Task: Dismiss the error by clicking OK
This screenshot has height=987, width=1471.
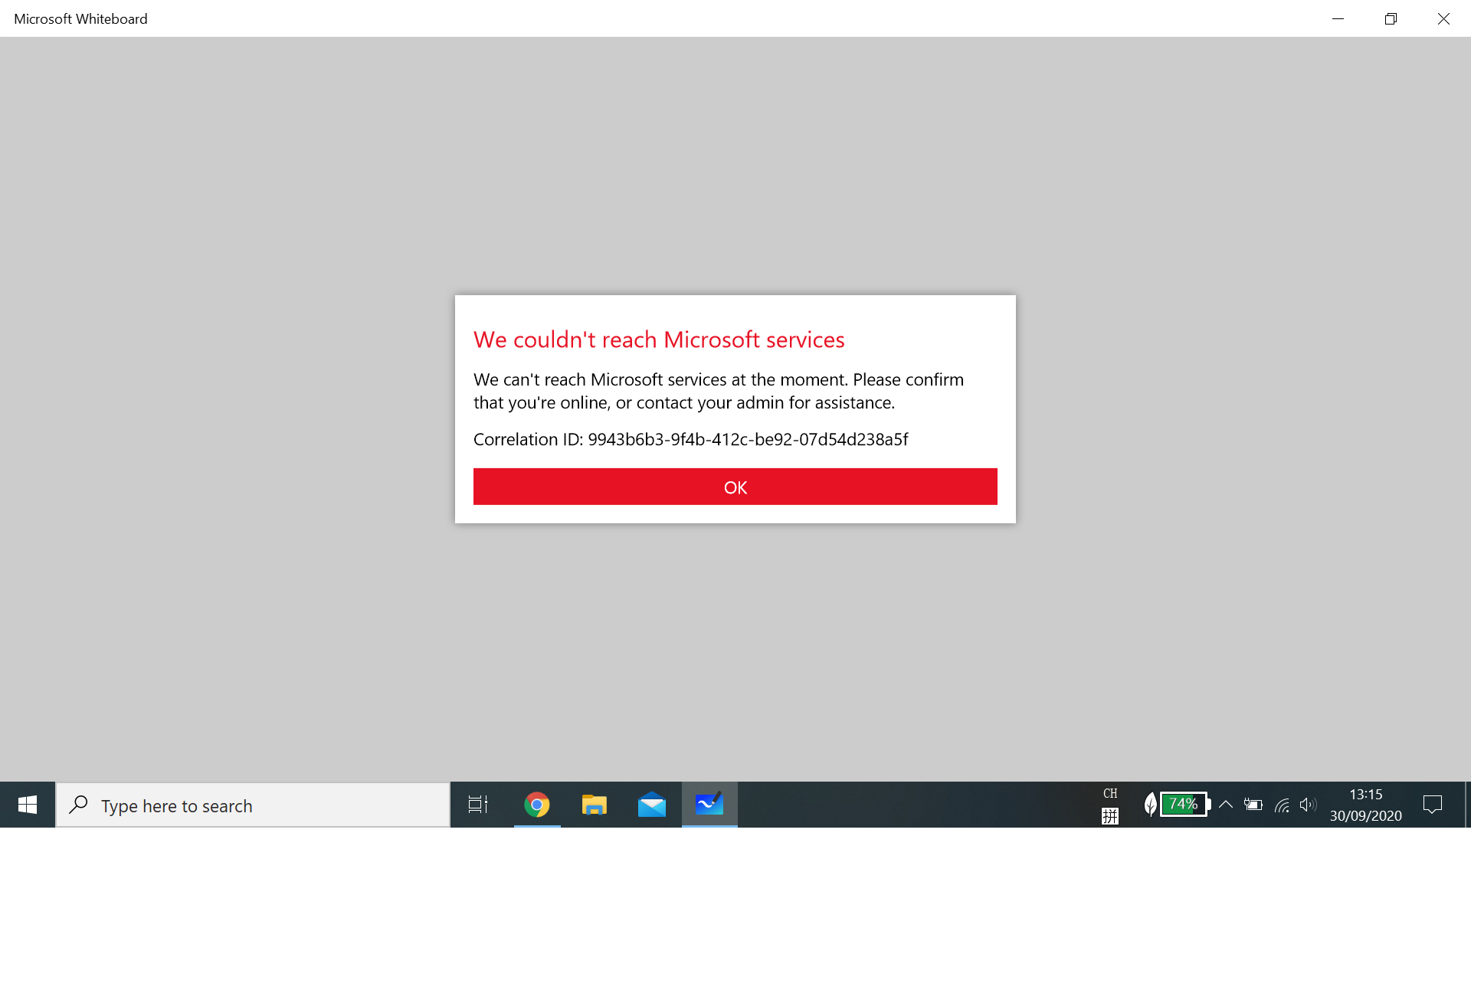Action: tap(735, 486)
